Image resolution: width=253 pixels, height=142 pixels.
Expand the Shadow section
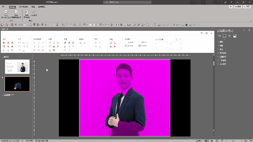[221, 42]
